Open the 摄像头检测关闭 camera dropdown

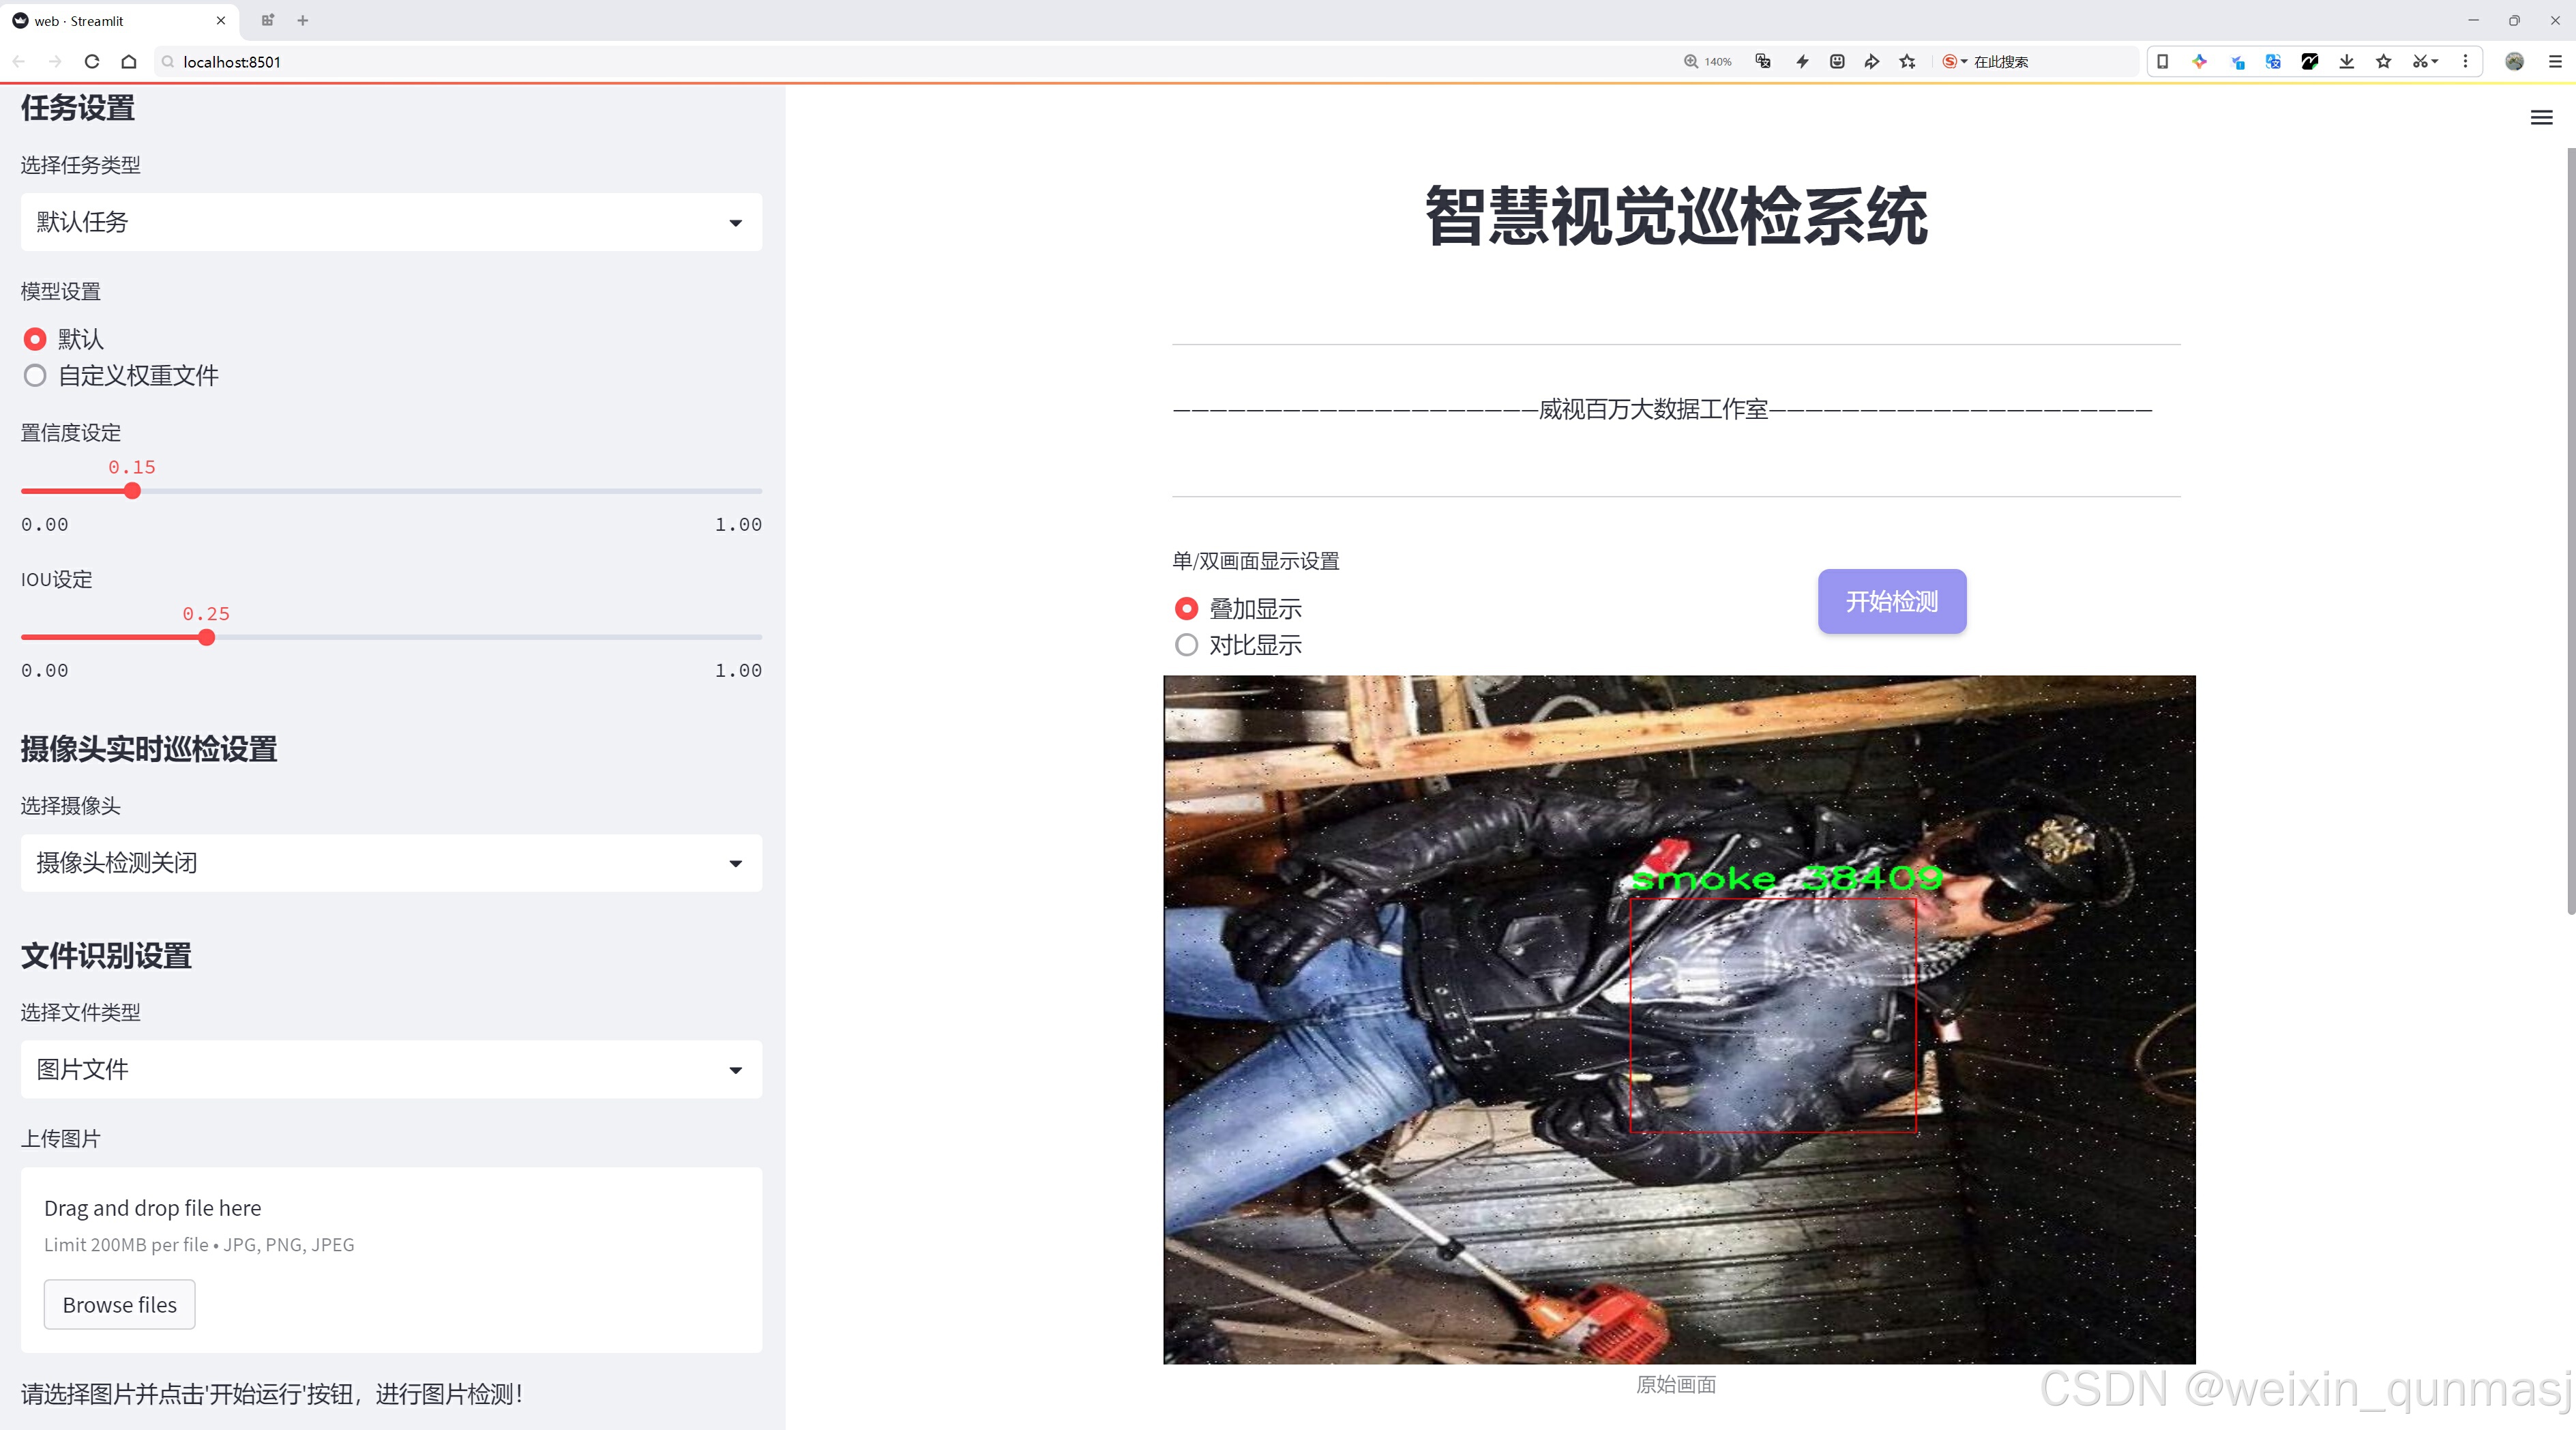pyautogui.click(x=391, y=863)
